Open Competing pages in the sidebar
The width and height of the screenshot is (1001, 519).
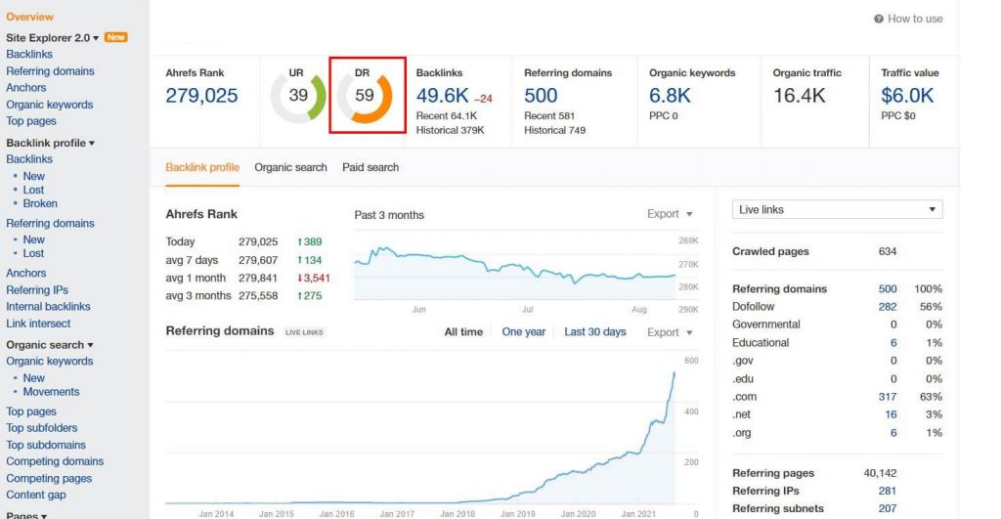49,478
